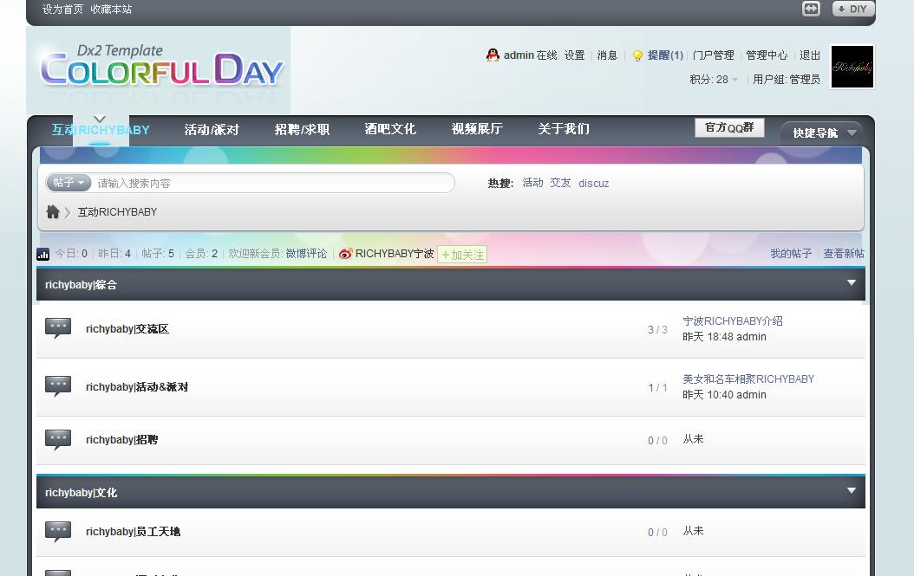Screen dimensions: 914x576
Task: Focus the search content input field
Action: tap(274, 183)
